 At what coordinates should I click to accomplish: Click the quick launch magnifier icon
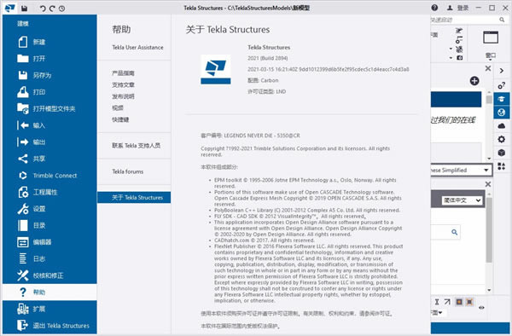(x=502, y=20)
